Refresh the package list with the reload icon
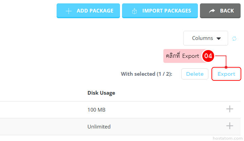The width and height of the screenshot is (244, 141). [234, 38]
